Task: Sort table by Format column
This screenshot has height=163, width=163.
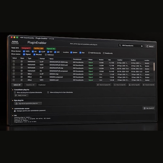Action: (x=42, y=59)
